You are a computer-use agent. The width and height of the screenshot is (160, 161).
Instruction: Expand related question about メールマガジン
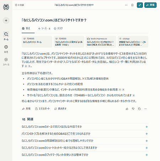(x=146, y=127)
